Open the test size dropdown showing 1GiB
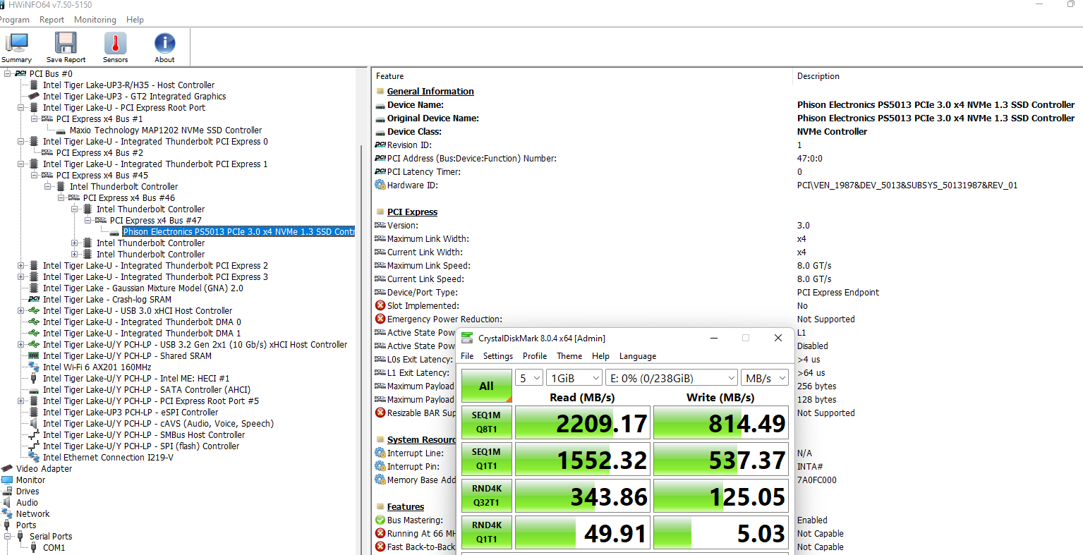This screenshot has width=1083, height=555. click(x=574, y=378)
